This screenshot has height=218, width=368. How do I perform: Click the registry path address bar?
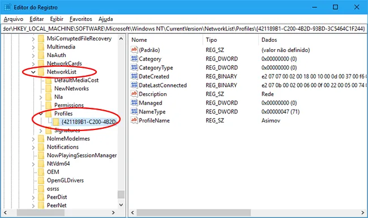(x=184, y=29)
